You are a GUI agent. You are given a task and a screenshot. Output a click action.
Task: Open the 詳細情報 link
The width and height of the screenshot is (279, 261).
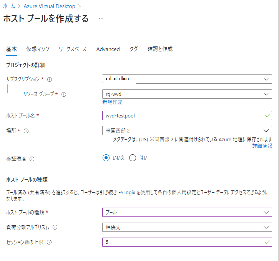tap(262, 146)
